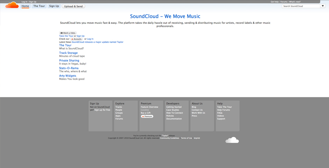Click the orange SoundCloud logo
The image size is (329, 168).
12,5
